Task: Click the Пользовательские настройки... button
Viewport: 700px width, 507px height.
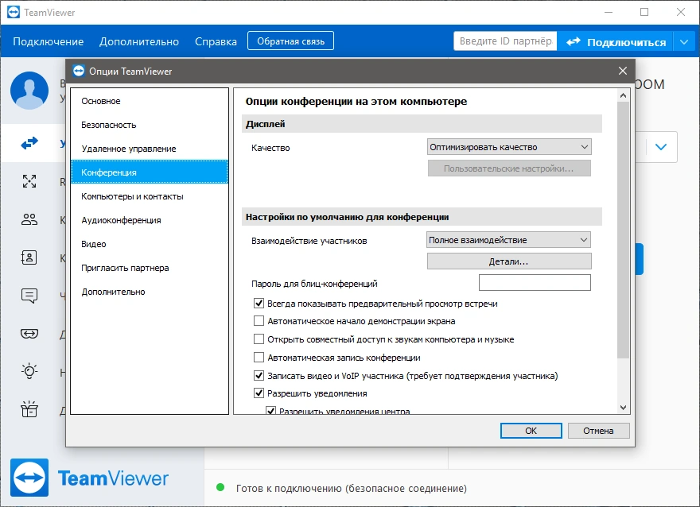Action: pyautogui.click(x=509, y=168)
